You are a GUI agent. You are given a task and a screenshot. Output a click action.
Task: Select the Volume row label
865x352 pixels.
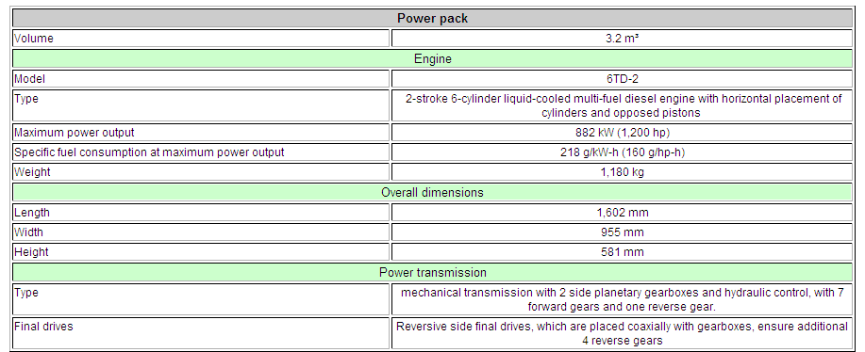tap(34, 39)
